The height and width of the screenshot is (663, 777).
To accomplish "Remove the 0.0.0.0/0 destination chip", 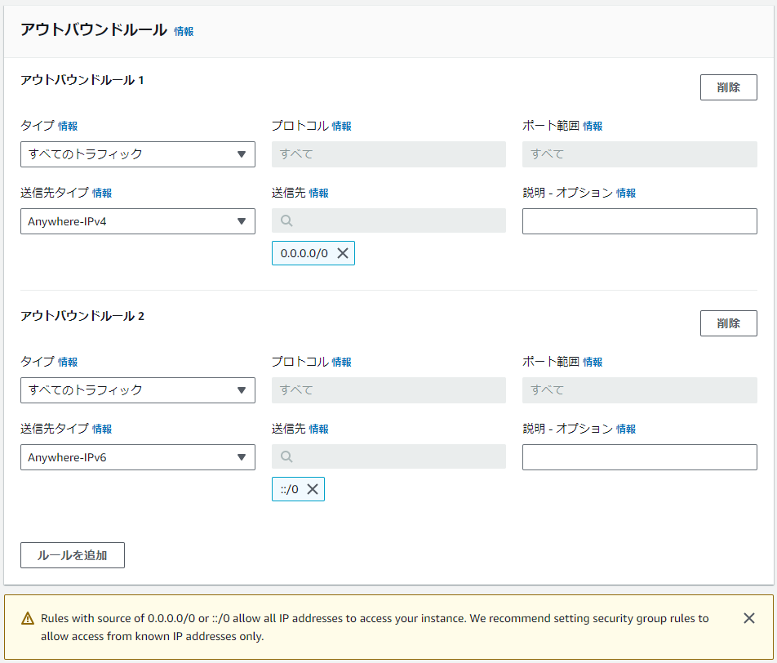I will click(343, 253).
